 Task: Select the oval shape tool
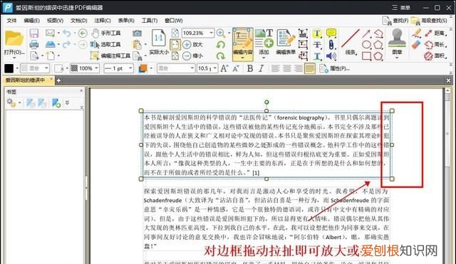point(366,45)
